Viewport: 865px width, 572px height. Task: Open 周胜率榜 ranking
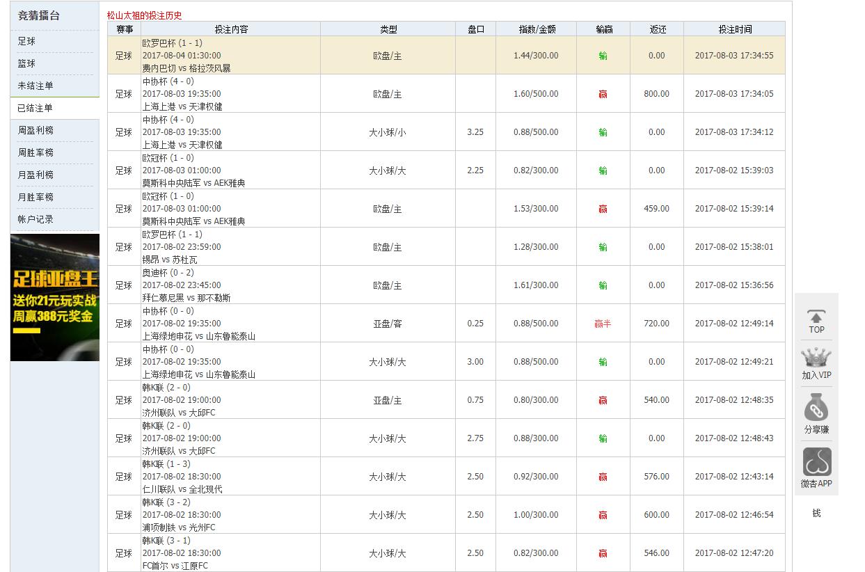35,152
